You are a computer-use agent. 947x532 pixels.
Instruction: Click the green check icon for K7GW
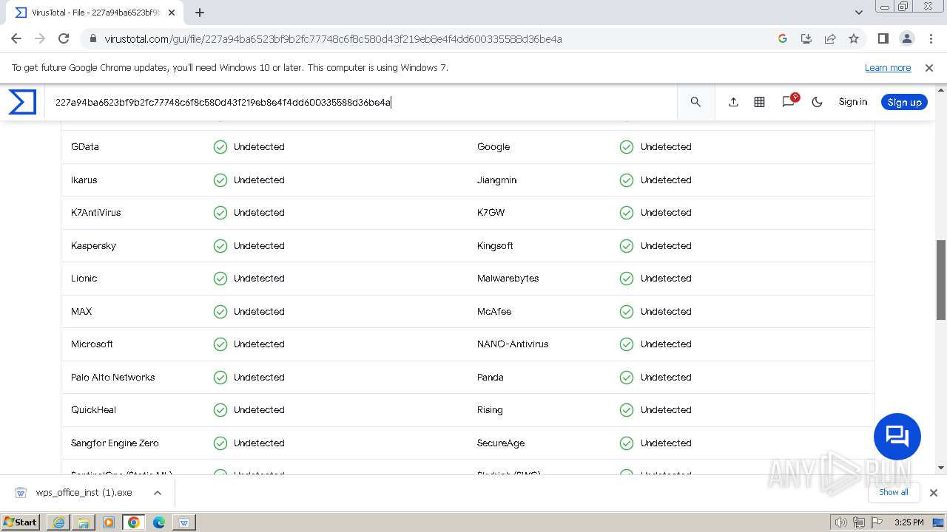point(627,213)
